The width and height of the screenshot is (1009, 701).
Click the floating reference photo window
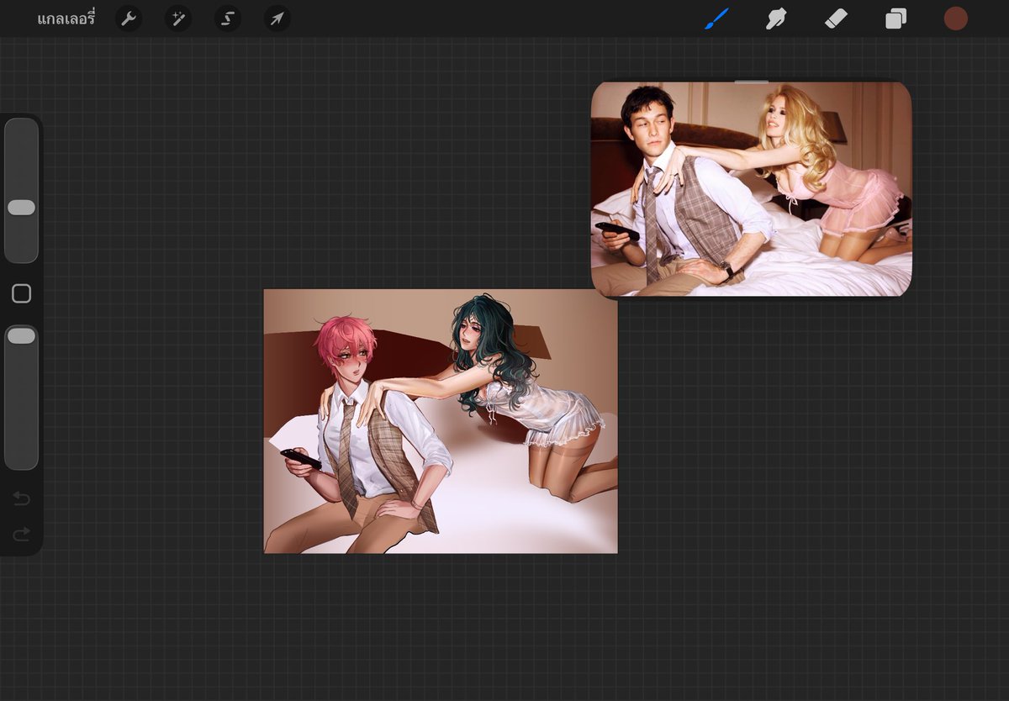[x=751, y=189]
